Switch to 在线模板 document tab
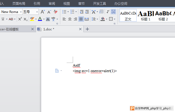Screen dimensions: 175x112 [18, 29]
